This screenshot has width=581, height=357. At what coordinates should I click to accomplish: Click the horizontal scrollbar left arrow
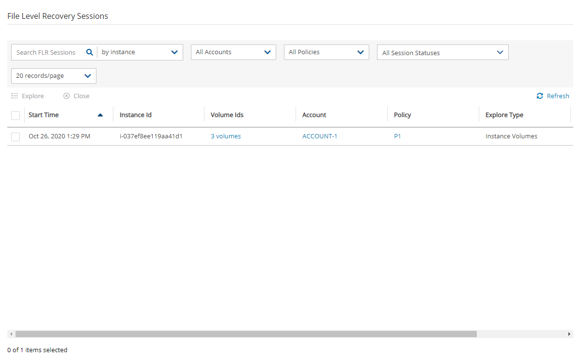pyautogui.click(x=11, y=334)
